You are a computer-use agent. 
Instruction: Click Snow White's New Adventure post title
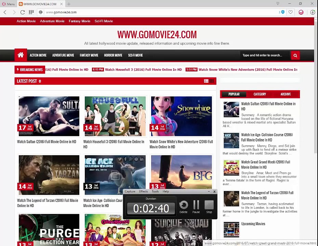pos(181,144)
